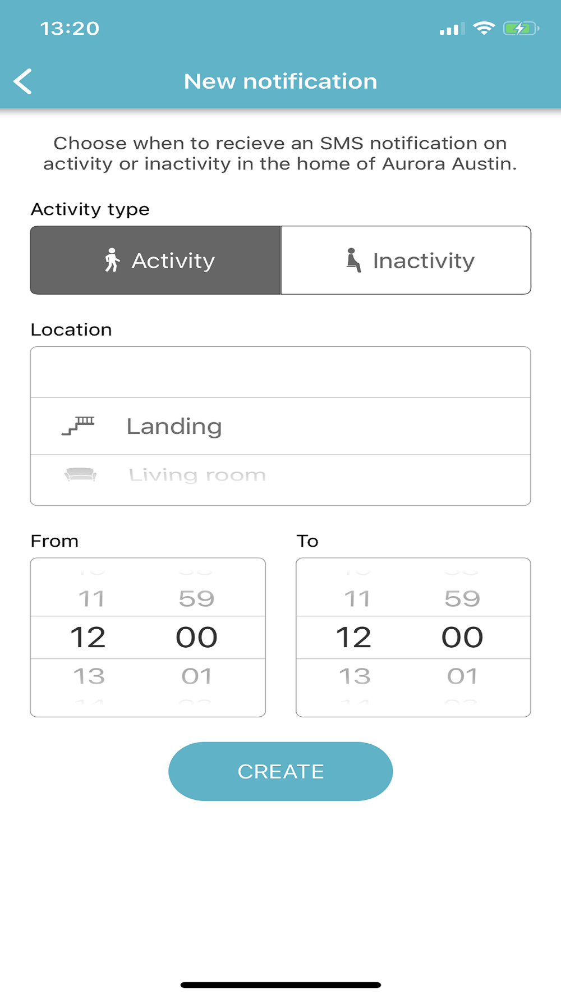The image size is (561, 998).
Task: Set To minutes to 59
Action: (x=462, y=599)
